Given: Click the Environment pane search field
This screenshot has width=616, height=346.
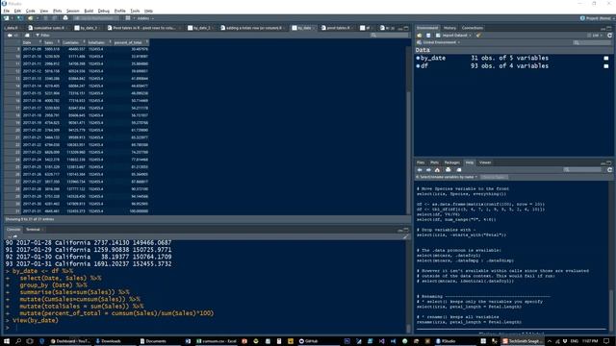Looking at the screenshot, I should (x=592, y=42).
